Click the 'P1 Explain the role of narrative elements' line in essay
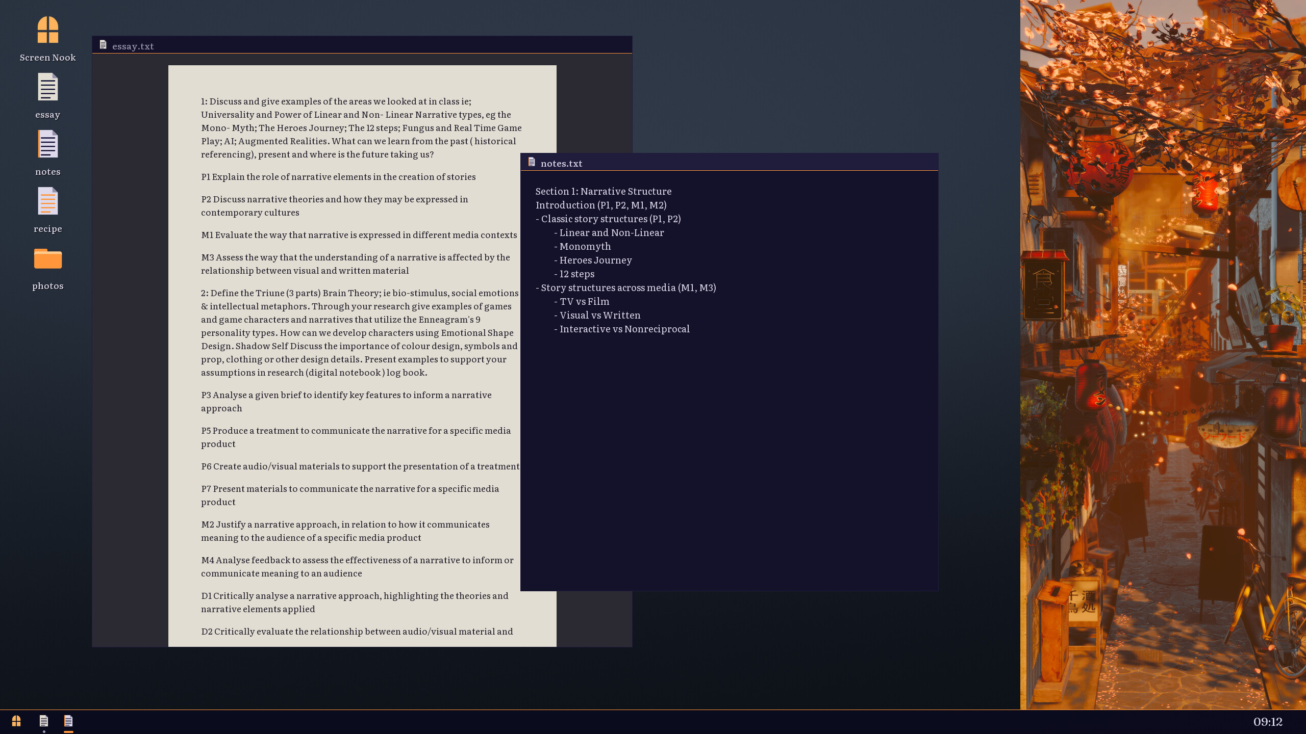Screen dimensions: 1306x734 pyautogui.click(x=338, y=177)
